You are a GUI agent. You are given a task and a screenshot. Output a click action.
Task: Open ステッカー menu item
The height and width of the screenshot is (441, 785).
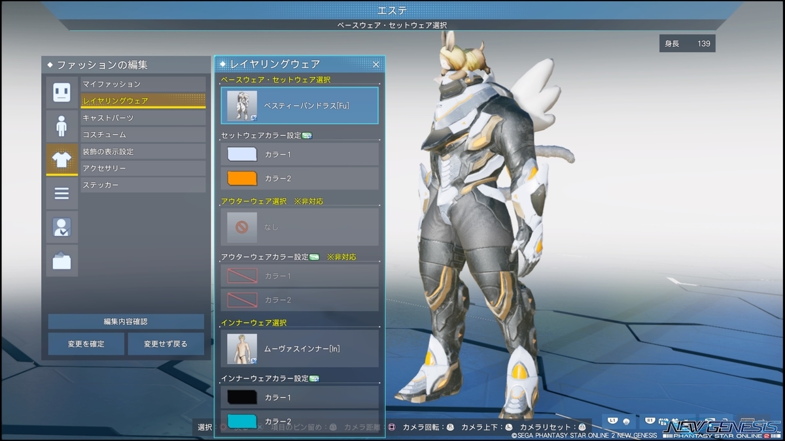(143, 186)
